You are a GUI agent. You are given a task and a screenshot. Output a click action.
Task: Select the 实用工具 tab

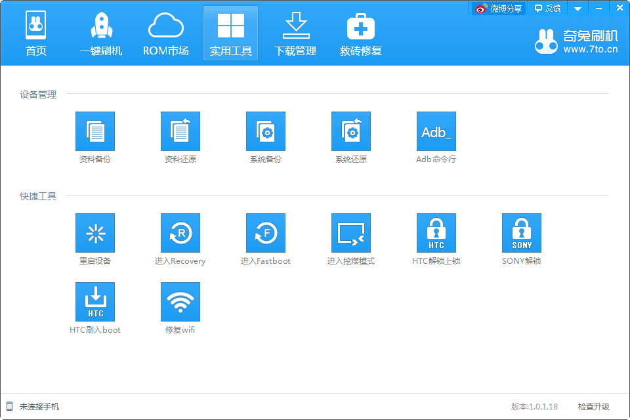click(x=230, y=33)
